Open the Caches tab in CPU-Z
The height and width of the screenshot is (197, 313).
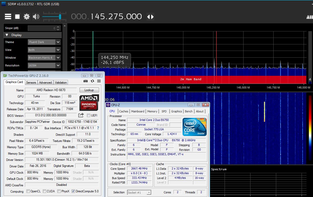tap(124, 111)
